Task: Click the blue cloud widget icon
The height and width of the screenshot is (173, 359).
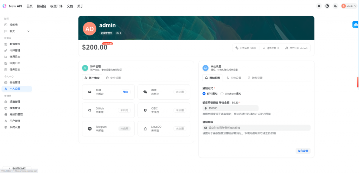Action: (356, 24)
